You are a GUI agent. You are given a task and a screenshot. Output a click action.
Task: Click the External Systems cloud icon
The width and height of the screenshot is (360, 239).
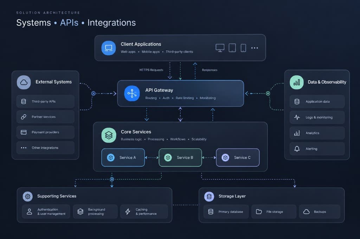(24, 82)
